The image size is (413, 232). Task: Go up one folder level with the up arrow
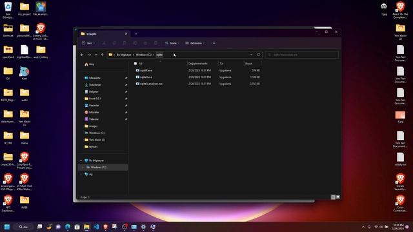[x=102, y=55]
